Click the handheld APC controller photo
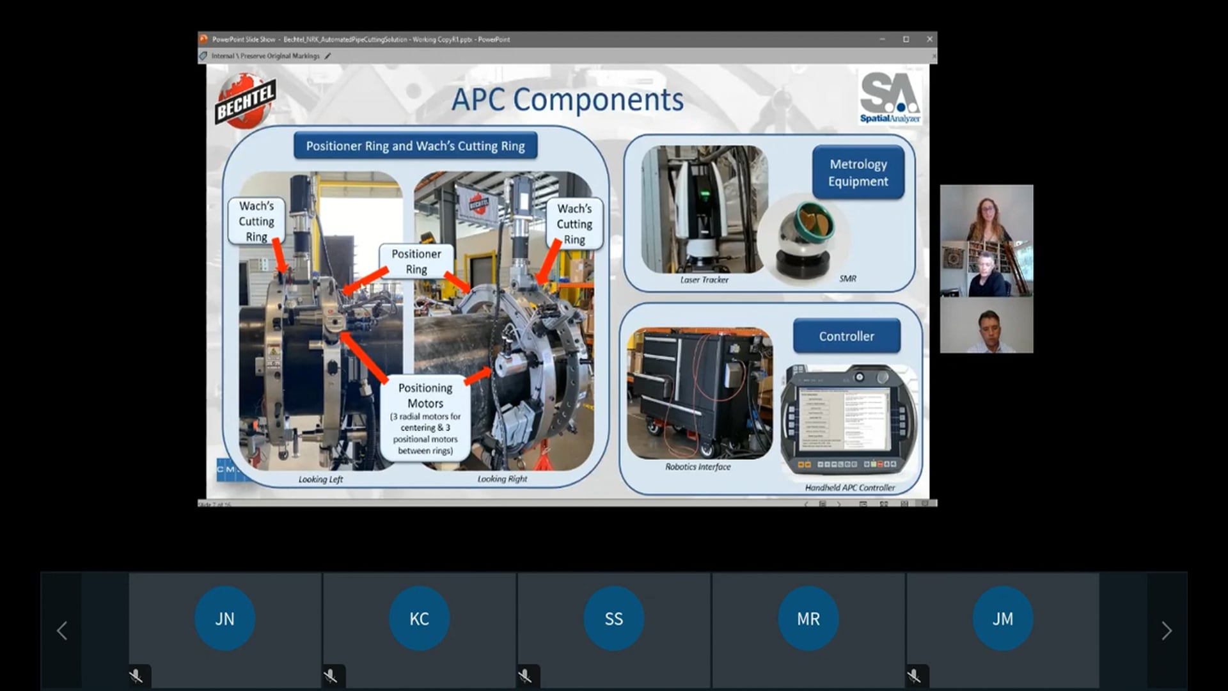 click(x=848, y=420)
